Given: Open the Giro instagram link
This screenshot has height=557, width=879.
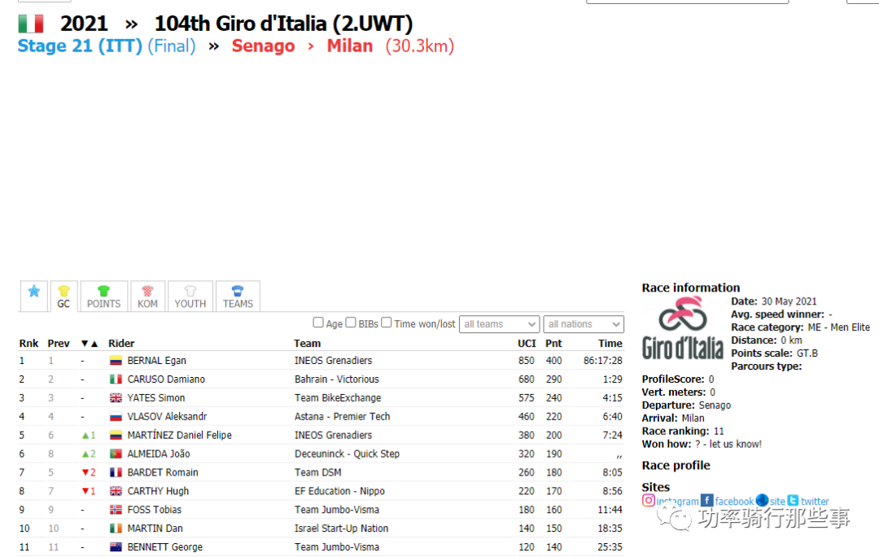Looking at the screenshot, I should [678, 502].
